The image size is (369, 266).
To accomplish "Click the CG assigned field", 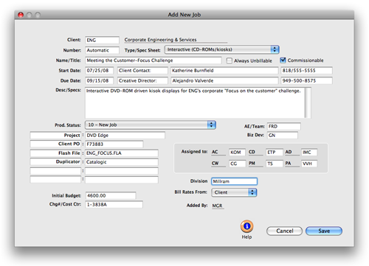I will [x=237, y=164].
